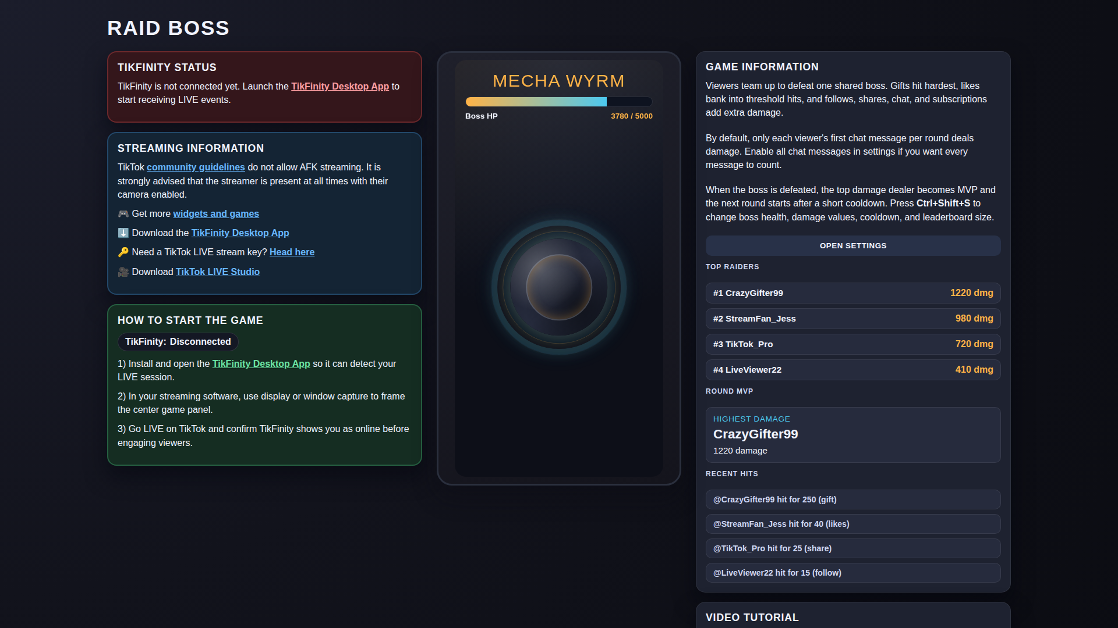
Task: Click the Game Information heading
Action: [762, 67]
